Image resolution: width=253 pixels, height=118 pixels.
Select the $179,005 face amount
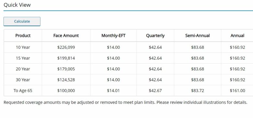click(66, 69)
